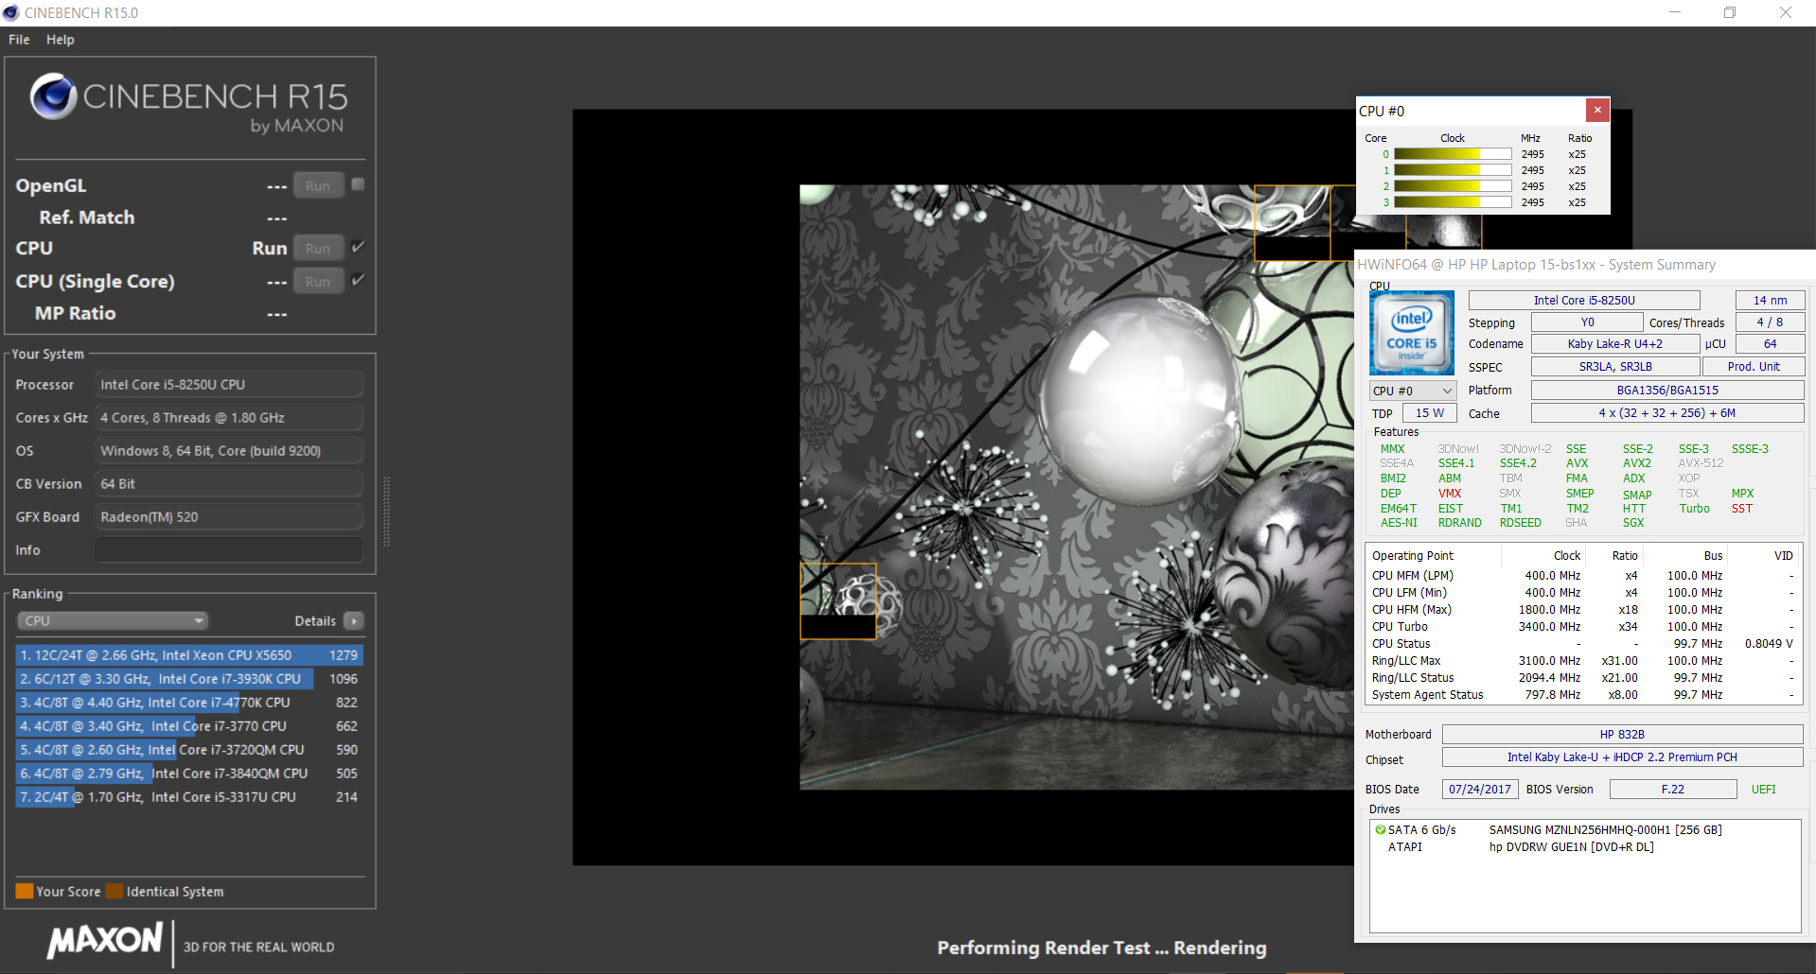Click the Core 3 clock bar
The width and height of the screenshot is (1816, 974).
(1453, 202)
